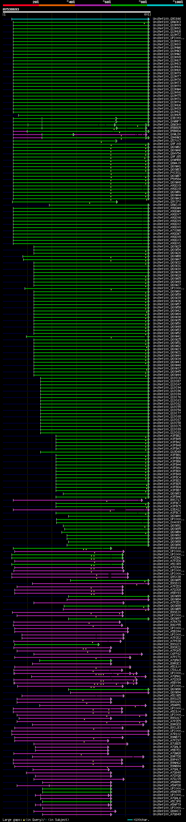Select hit label UniRef100_Q19HW6
This screenshot has height=822, width=186.
(x=167, y=48)
